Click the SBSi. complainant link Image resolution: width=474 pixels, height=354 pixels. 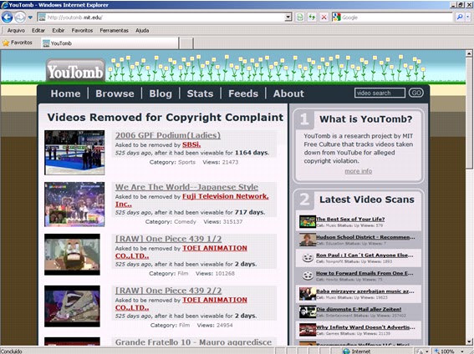[191, 144]
